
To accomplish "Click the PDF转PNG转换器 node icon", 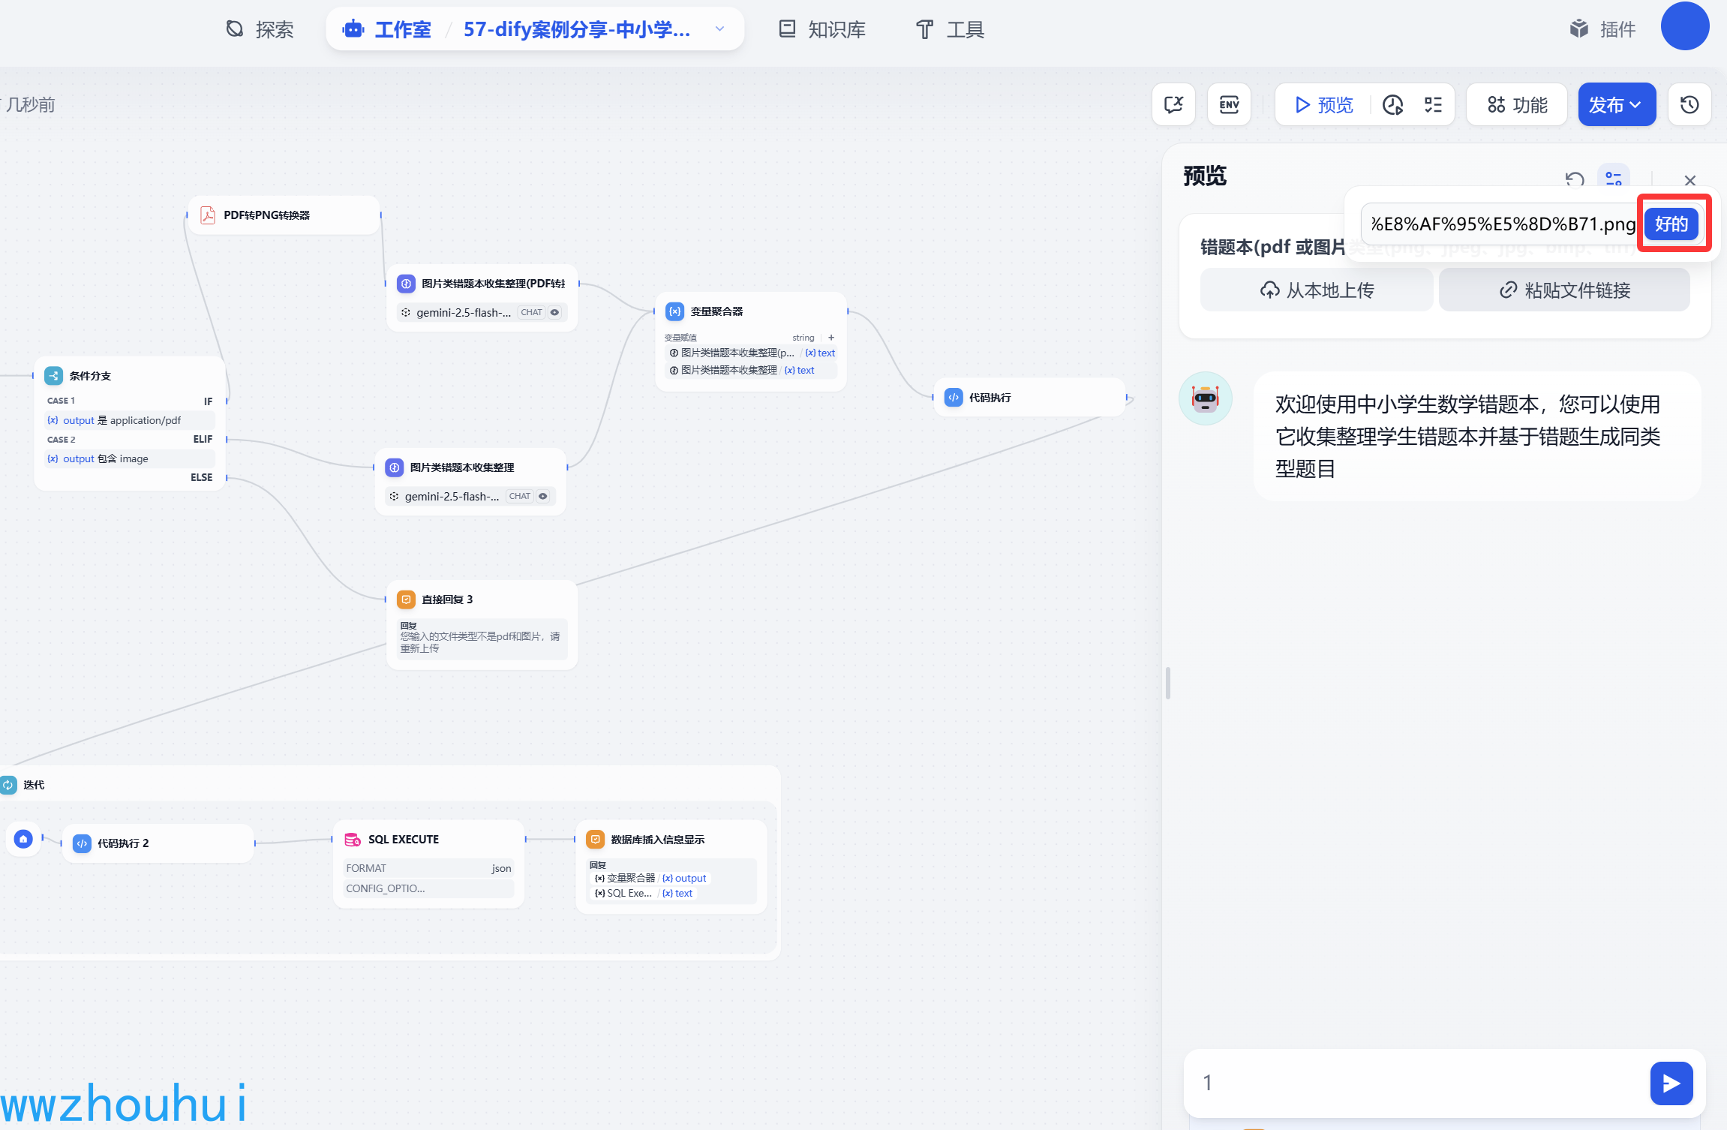I will tap(208, 215).
